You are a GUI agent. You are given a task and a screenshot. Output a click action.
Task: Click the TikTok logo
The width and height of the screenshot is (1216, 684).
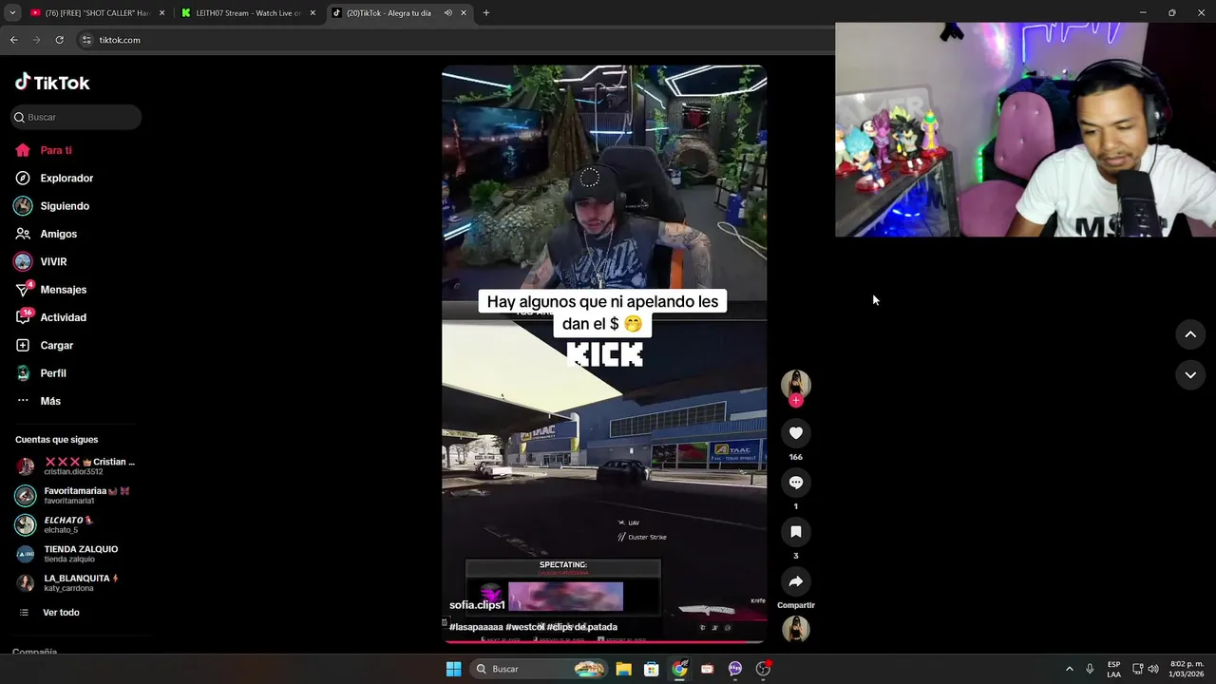point(52,83)
